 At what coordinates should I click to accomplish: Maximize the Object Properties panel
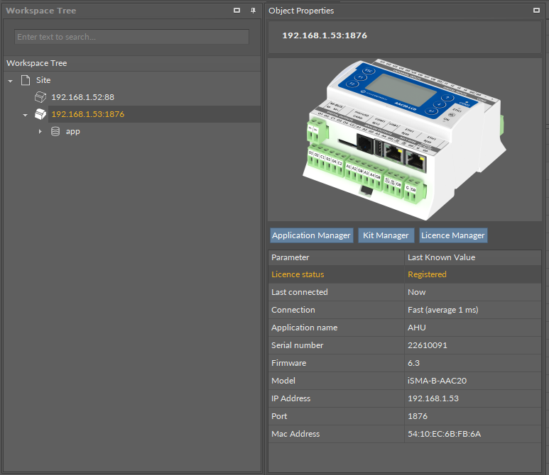coord(536,11)
